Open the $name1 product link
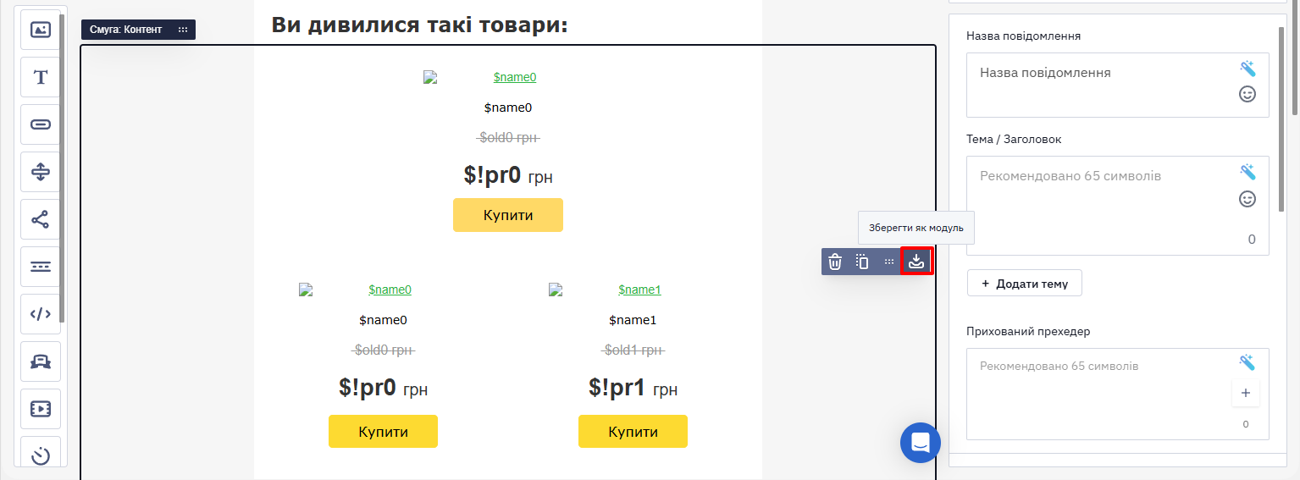This screenshot has height=480, width=1300. click(x=639, y=290)
